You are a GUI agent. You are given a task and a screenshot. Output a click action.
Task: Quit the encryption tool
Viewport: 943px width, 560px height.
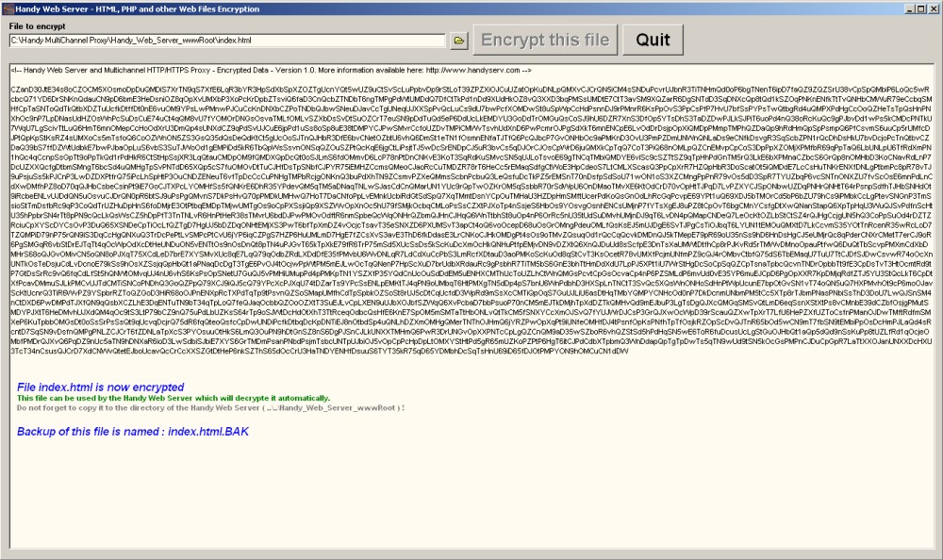(653, 40)
